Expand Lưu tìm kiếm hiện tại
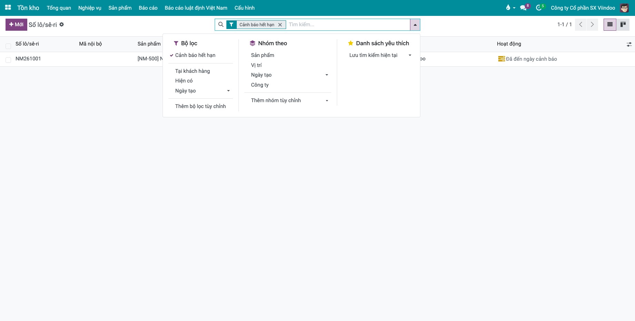 [x=378, y=55]
